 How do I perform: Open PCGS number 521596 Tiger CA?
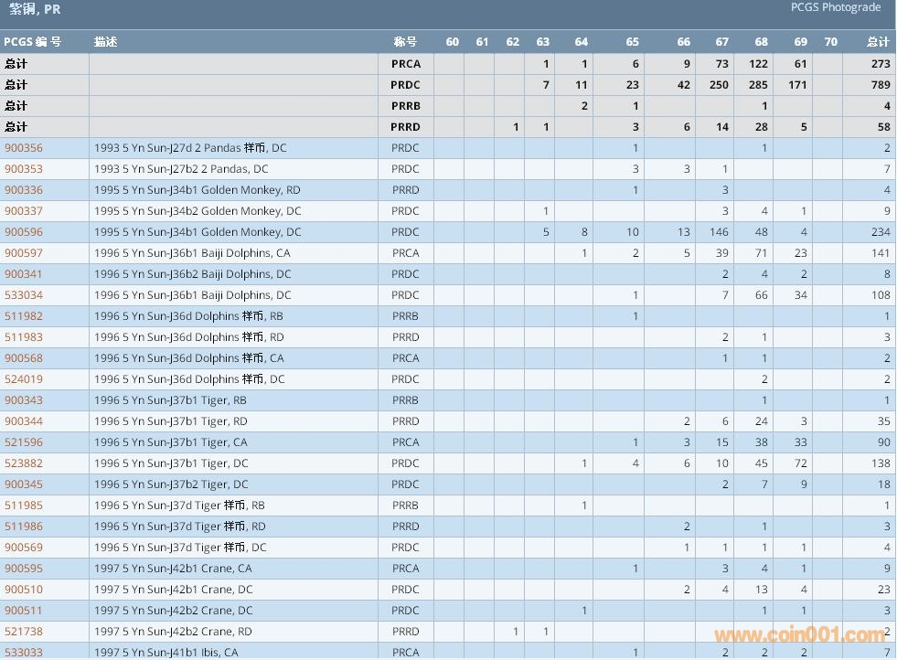pos(24,442)
